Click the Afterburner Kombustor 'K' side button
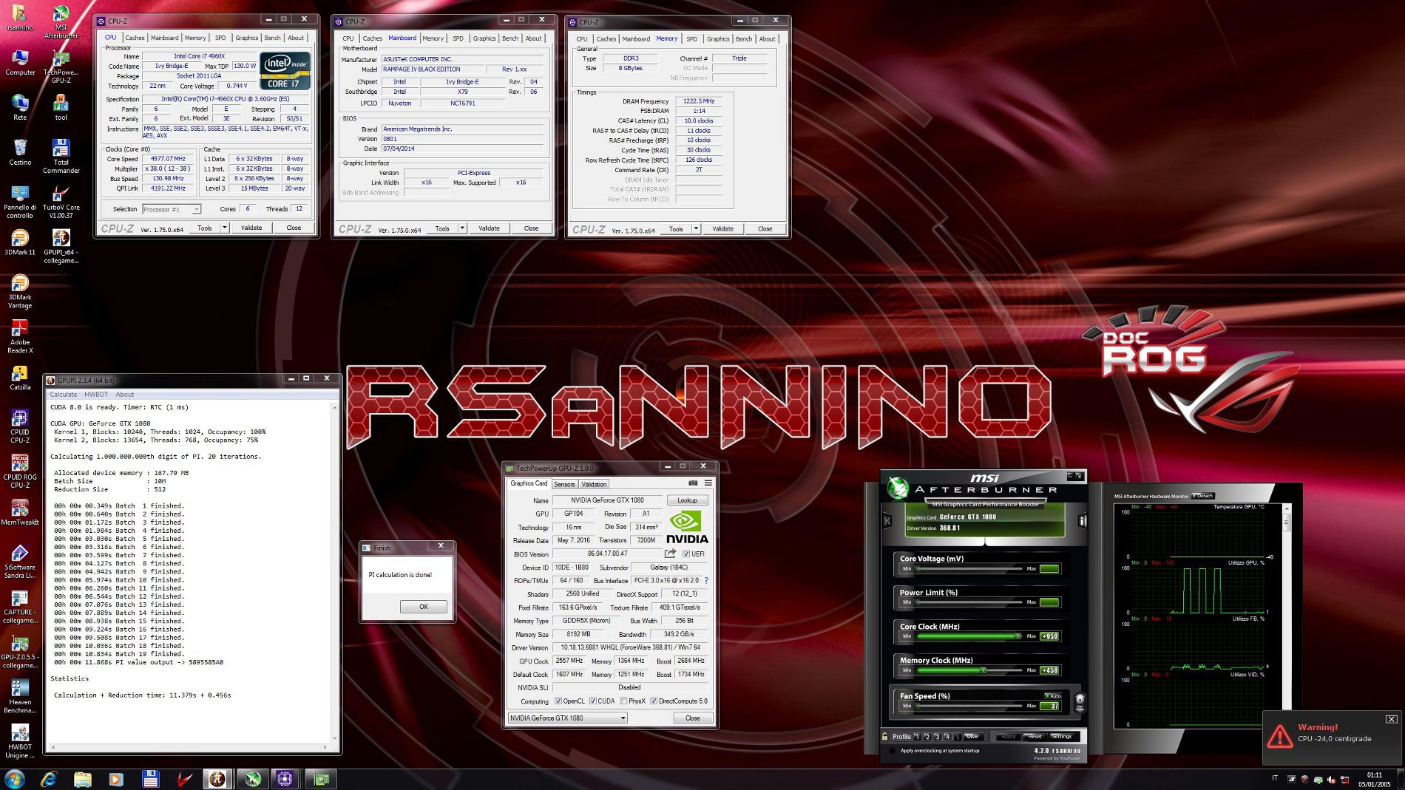The height and width of the screenshot is (790, 1405). pyautogui.click(x=887, y=521)
